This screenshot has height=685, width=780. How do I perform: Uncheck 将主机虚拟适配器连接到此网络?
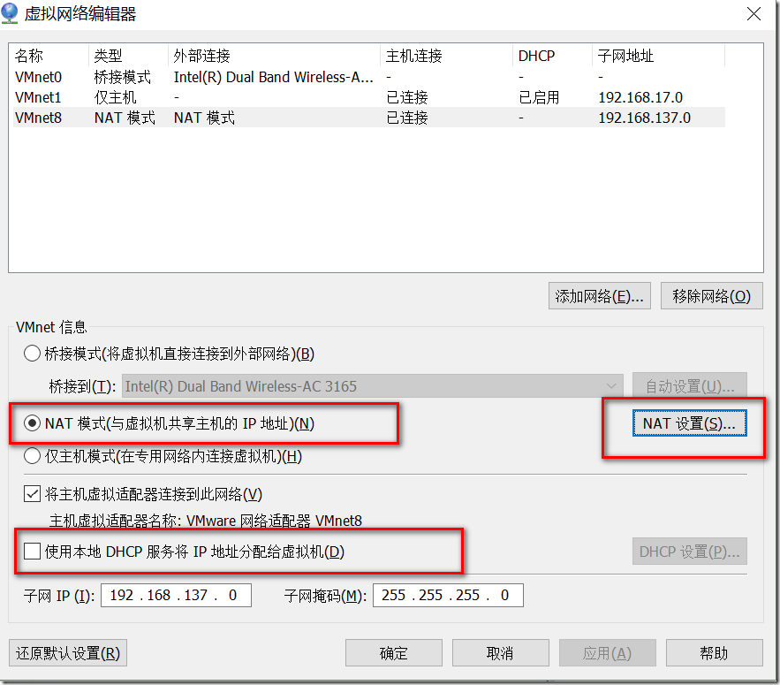click(x=32, y=495)
